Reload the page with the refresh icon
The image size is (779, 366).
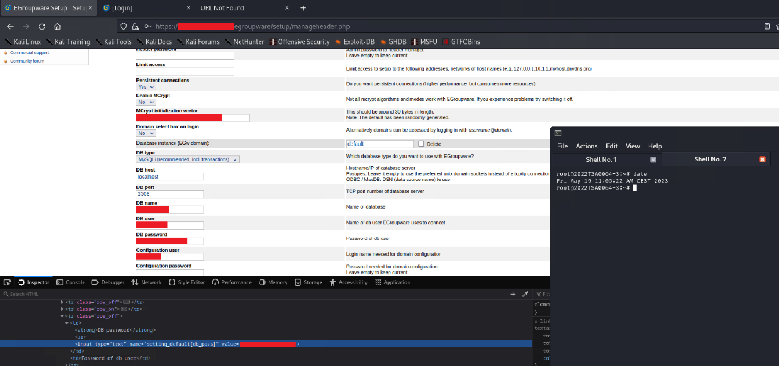click(x=42, y=26)
